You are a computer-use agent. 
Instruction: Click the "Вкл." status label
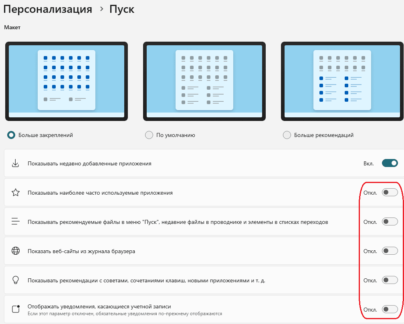[368, 163]
